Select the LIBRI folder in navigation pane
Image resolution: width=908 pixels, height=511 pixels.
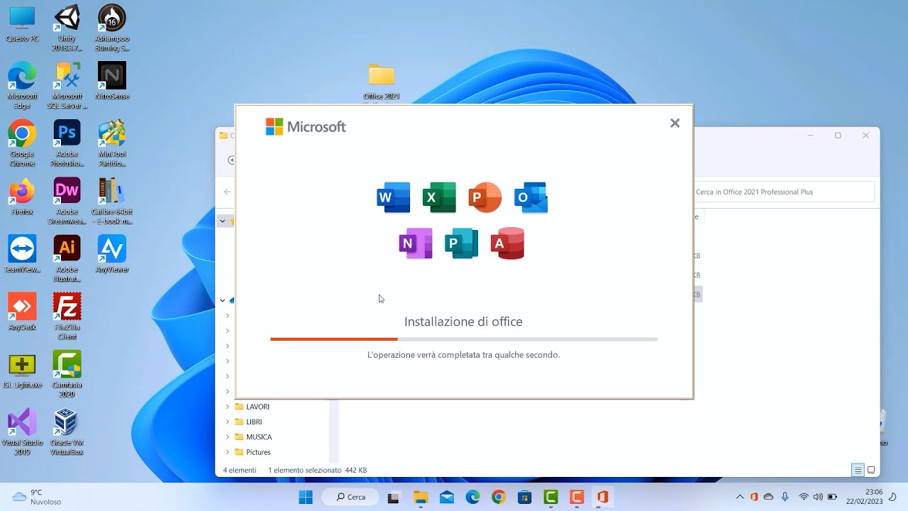tap(248, 422)
